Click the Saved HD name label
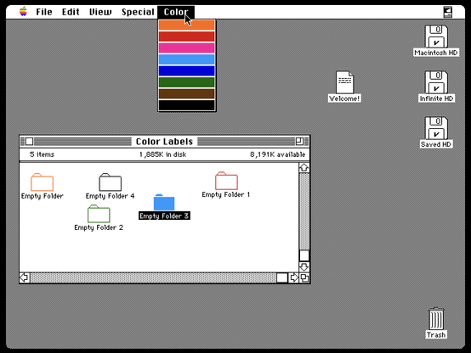 pos(436,144)
